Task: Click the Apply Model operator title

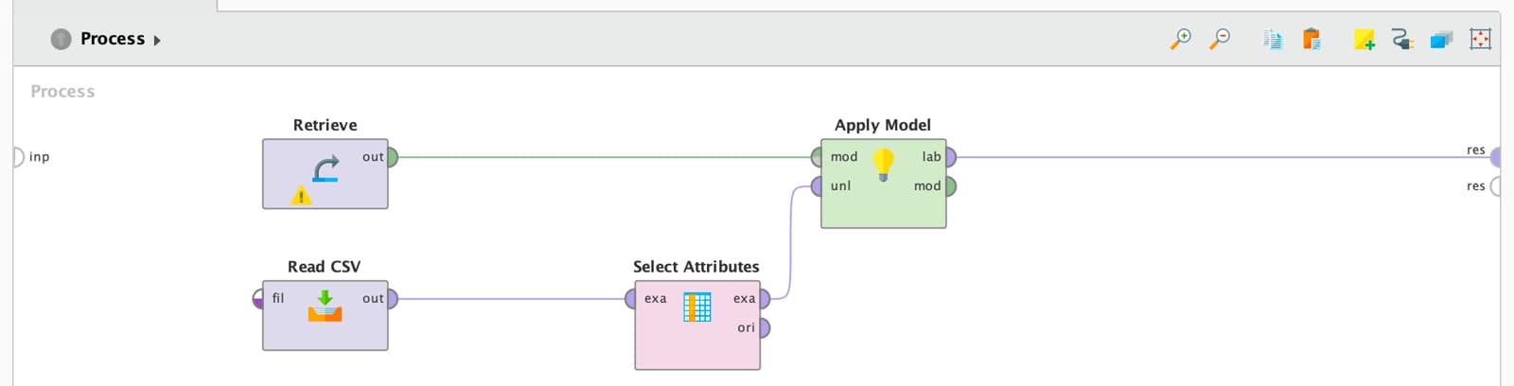Action: (883, 125)
